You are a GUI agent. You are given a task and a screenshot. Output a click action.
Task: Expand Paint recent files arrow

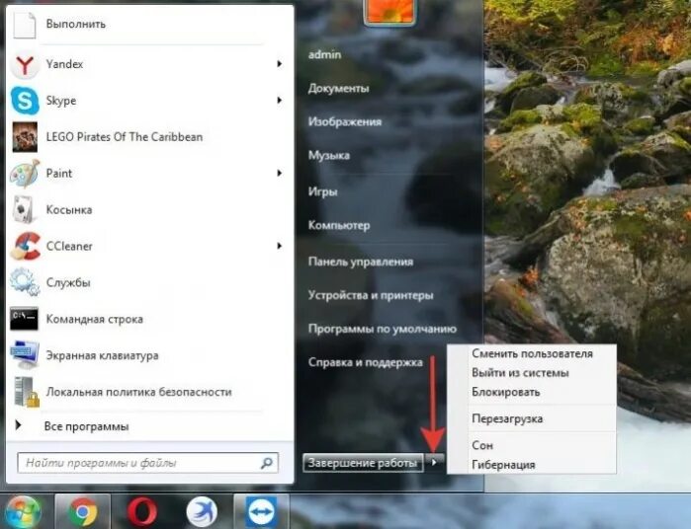(279, 174)
